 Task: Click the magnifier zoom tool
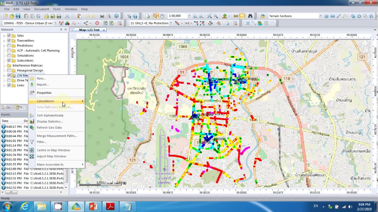[x=216, y=16]
